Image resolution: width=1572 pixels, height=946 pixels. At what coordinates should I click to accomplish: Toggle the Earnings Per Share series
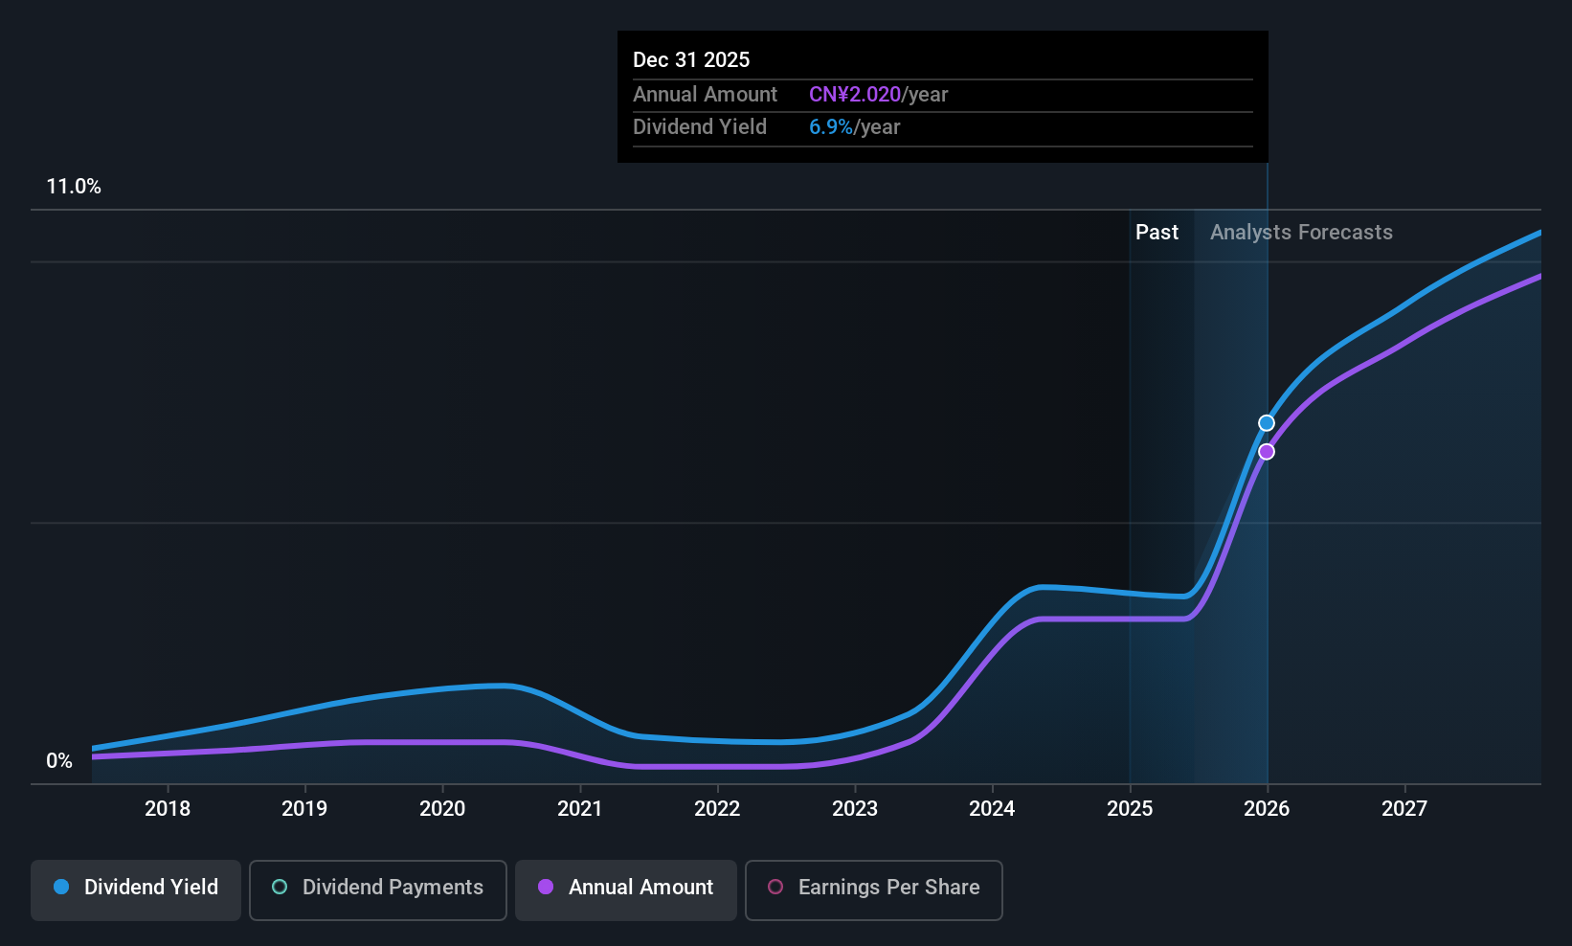click(x=874, y=890)
